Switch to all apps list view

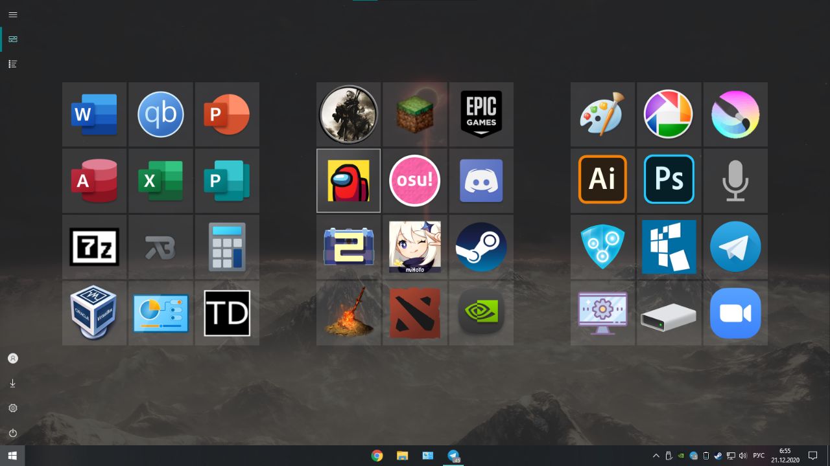tap(12, 64)
